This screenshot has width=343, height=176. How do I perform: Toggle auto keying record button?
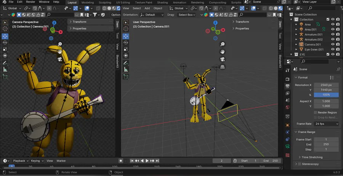click(120, 161)
